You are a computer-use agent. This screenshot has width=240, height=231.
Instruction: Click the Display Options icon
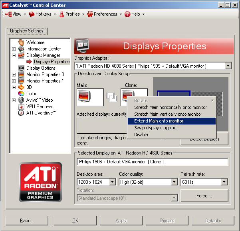pyautogui.click(x=21, y=68)
